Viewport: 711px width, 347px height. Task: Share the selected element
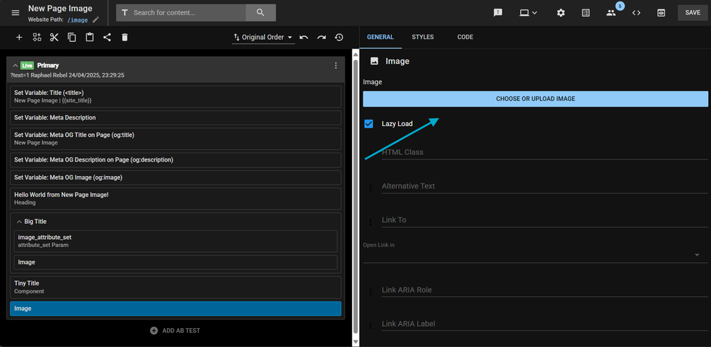click(107, 37)
